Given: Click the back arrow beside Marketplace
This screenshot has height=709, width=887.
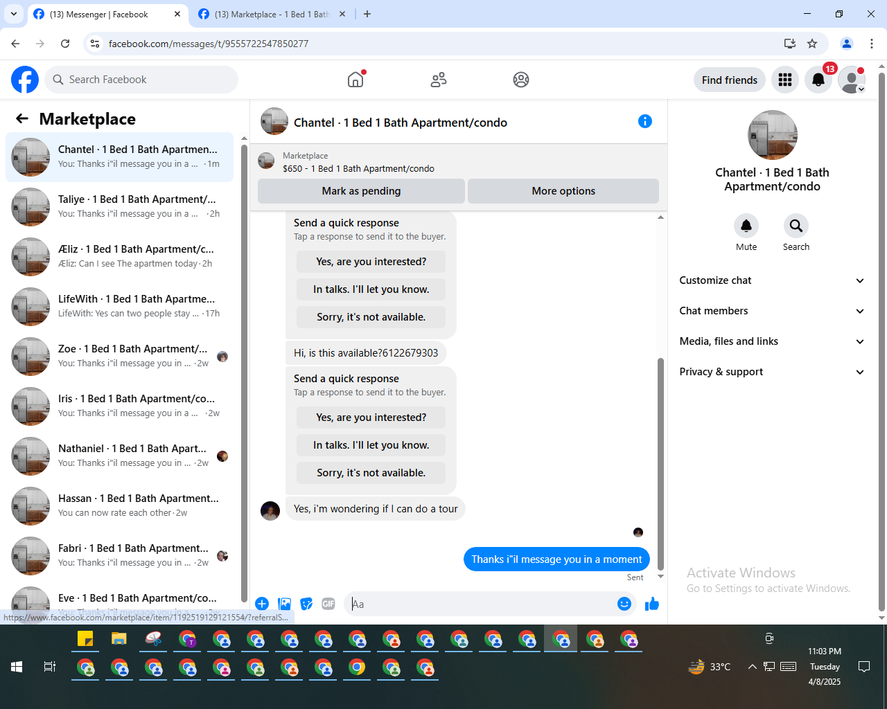Looking at the screenshot, I should pos(22,119).
